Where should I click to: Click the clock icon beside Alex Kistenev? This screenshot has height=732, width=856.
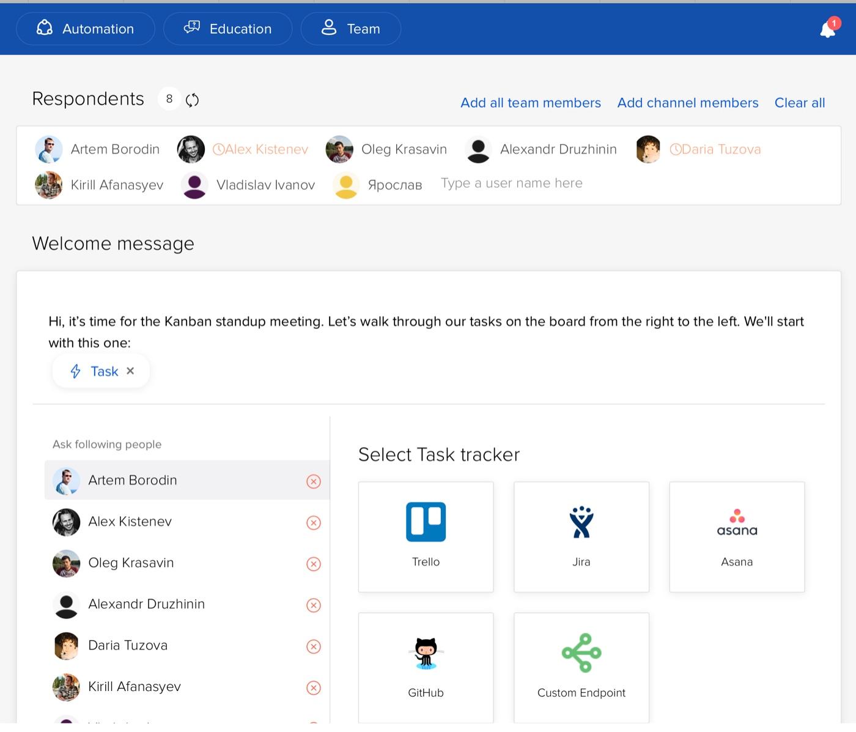[x=218, y=149]
